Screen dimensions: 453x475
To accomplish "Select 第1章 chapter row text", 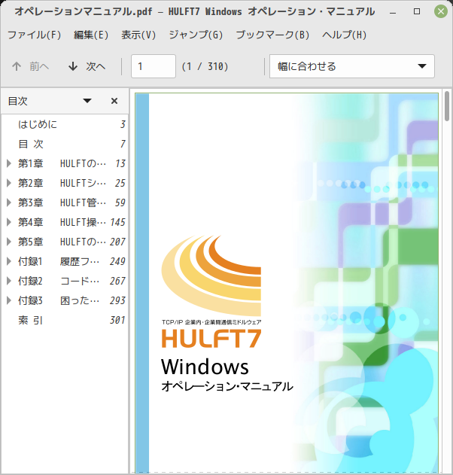I will tap(62, 163).
